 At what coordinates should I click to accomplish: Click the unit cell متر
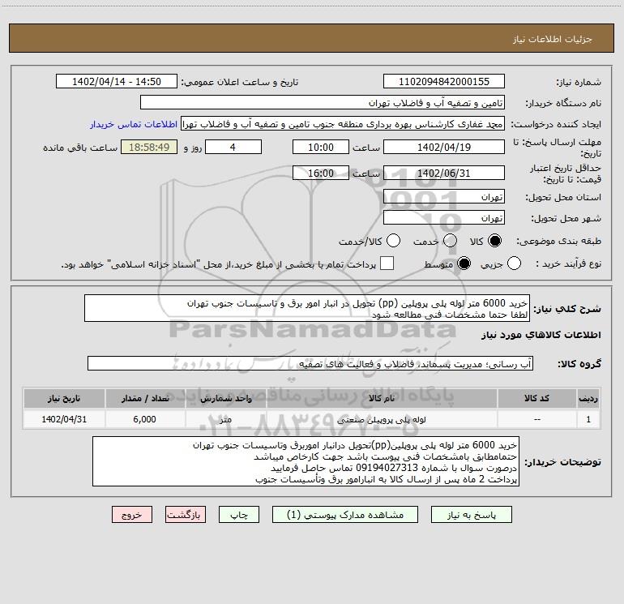pos(225,419)
